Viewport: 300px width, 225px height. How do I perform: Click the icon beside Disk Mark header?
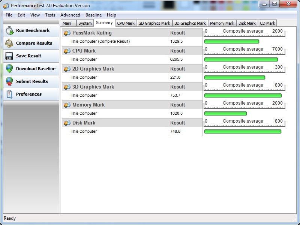[67, 123]
